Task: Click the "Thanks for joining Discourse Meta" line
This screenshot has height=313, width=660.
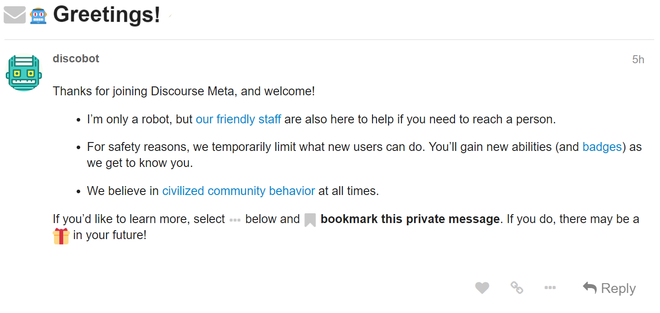Action: coord(184,91)
